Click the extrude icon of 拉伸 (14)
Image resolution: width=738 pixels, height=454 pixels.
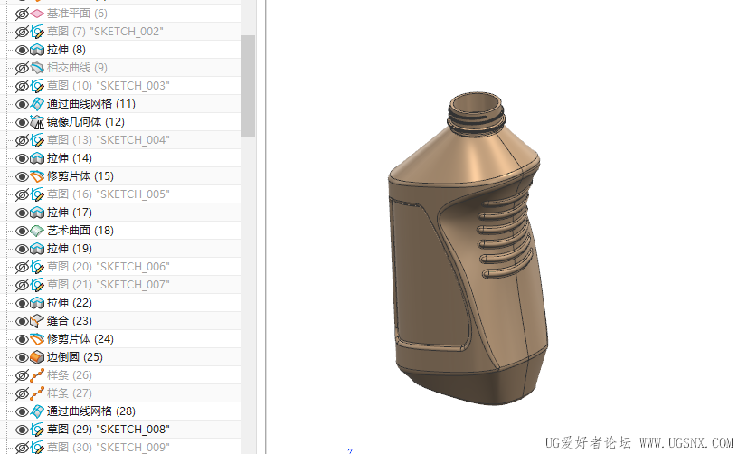(x=37, y=158)
